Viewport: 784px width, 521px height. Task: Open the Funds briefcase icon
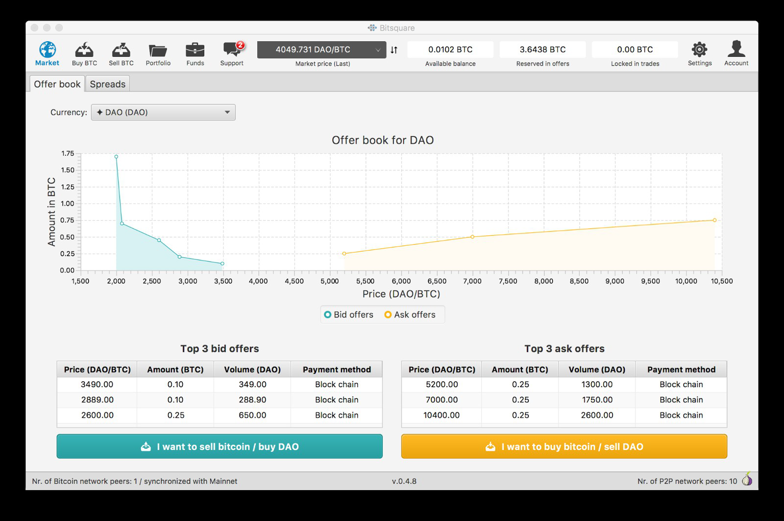[x=195, y=50]
